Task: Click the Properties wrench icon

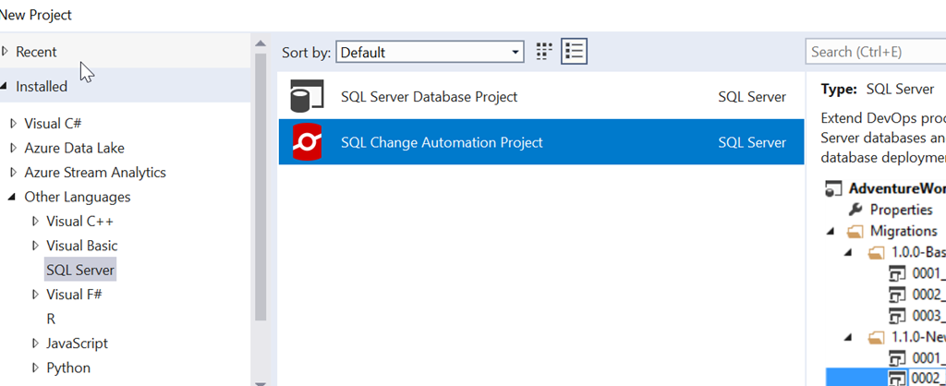Action: coord(855,210)
